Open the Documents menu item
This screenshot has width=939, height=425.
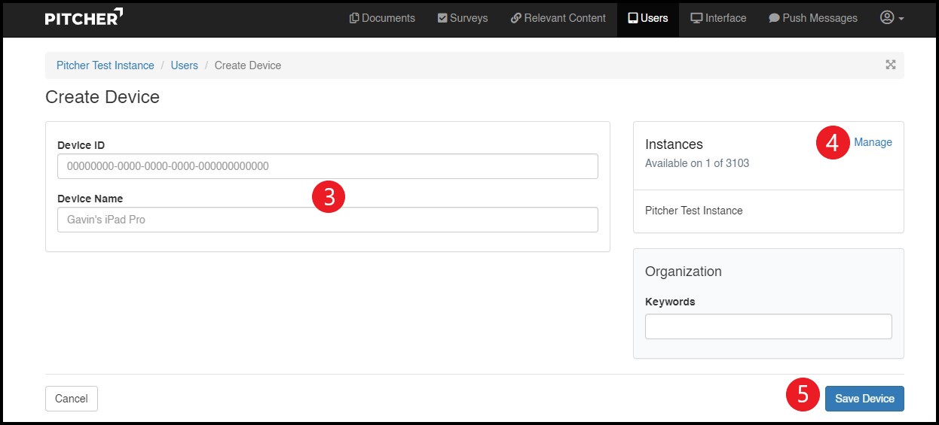pos(382,18)
